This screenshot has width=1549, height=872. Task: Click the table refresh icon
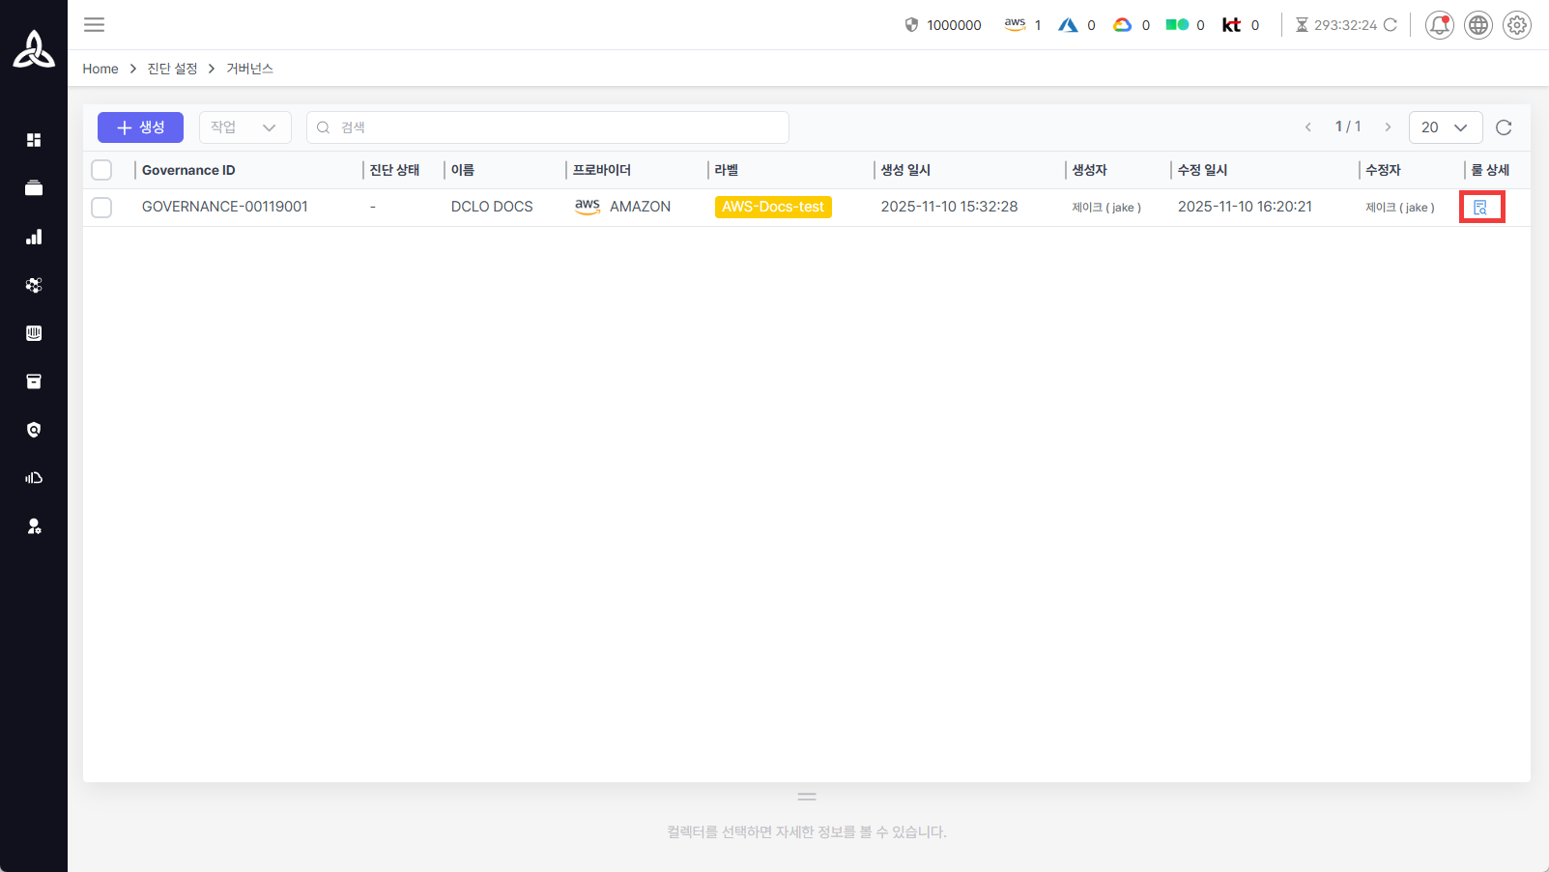[x=1503, y=127]
